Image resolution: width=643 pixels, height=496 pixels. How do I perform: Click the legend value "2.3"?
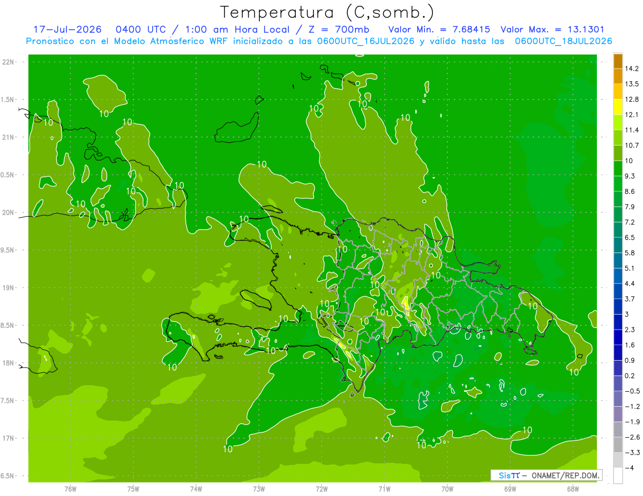tap(630, 330)
